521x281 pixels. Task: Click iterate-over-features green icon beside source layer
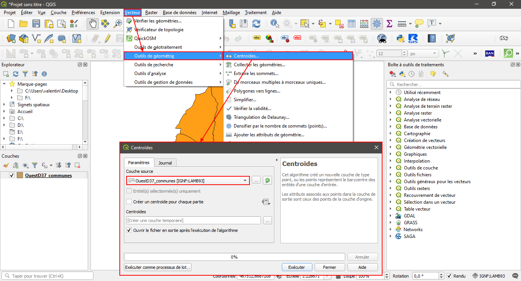(x=267, y=180)
